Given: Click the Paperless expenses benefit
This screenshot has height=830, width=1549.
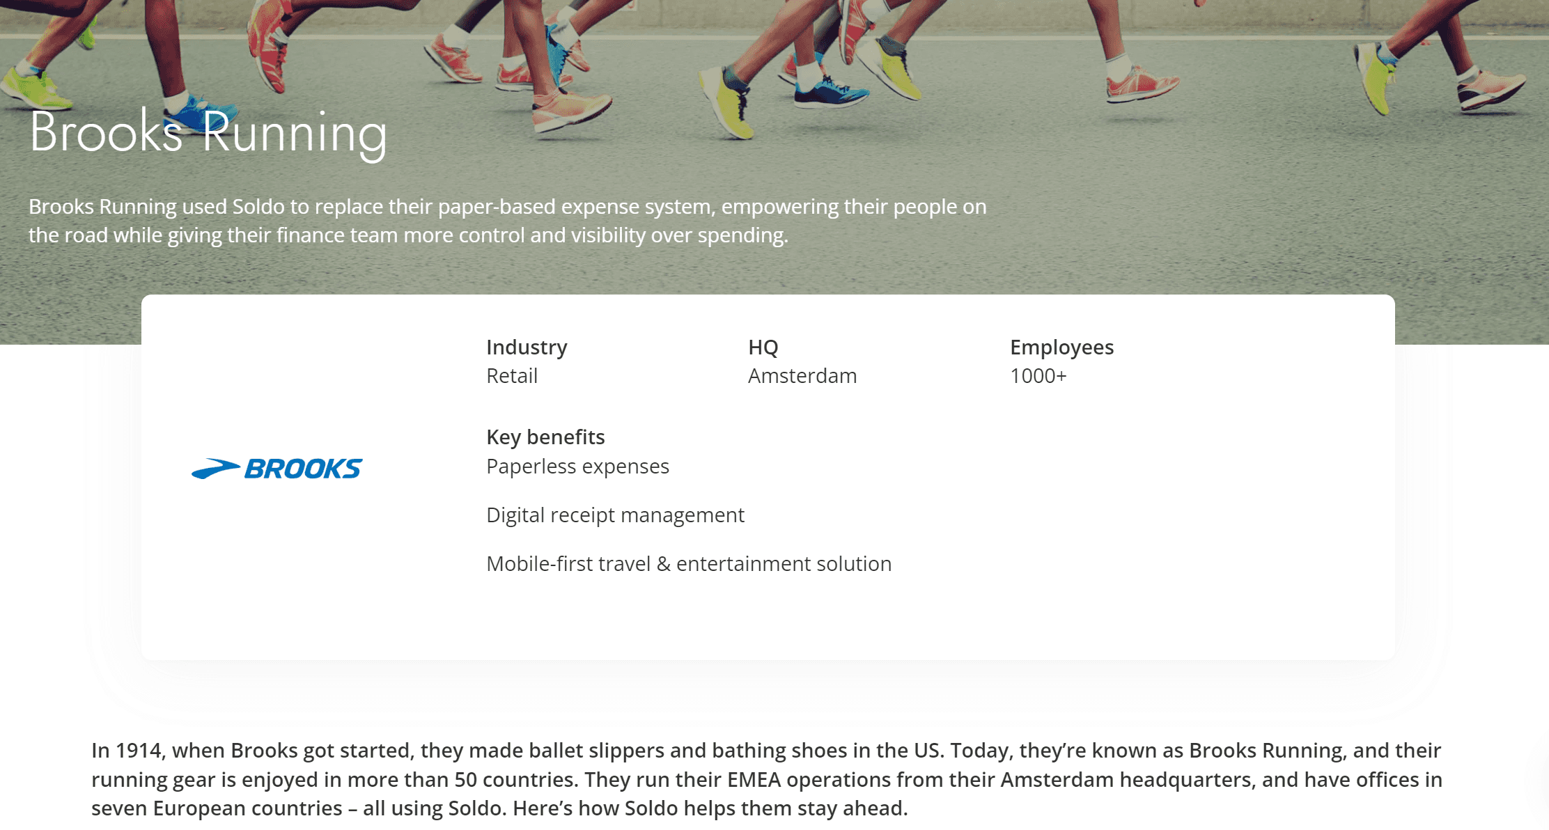Looking at the screenshot, I should 577,466.
